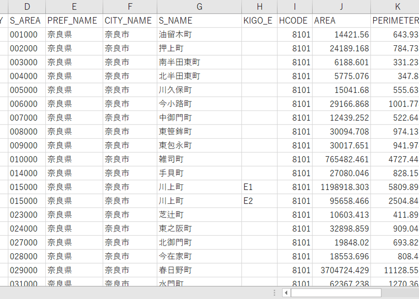Click cell with S_AREA 001000
Image resolution: width=419 pixels, height=299 pixels.
tap(27, 34)
